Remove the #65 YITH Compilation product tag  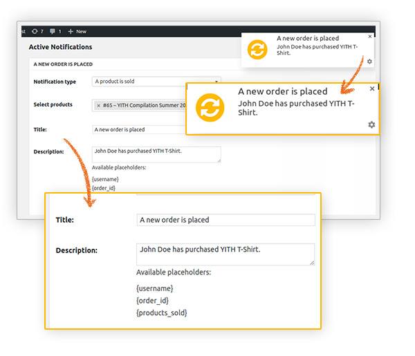coord(98,105)
